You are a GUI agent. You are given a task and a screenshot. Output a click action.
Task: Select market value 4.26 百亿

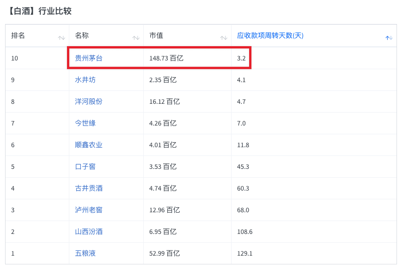click(x=163, y=123)
